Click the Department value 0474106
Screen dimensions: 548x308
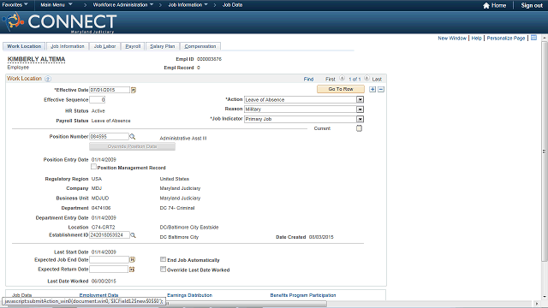click(101, 208)
